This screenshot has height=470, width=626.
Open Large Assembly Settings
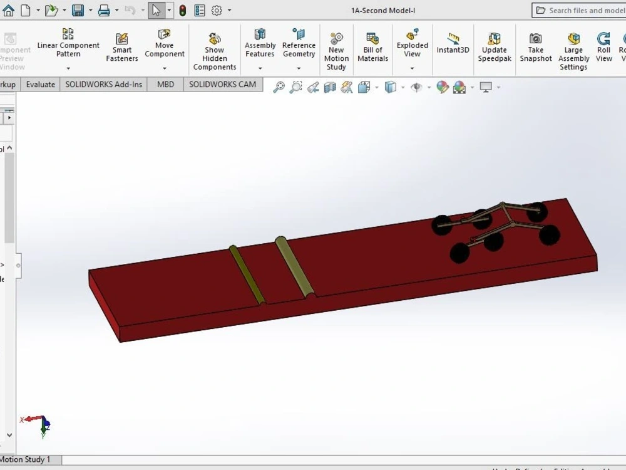573,51
